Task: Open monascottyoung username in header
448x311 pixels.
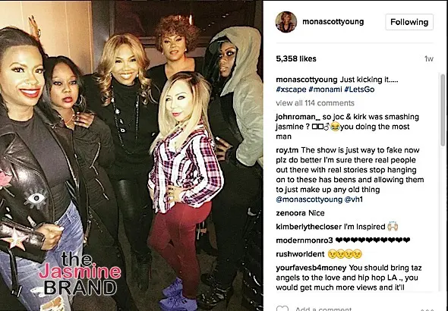Action: point(333,22)
